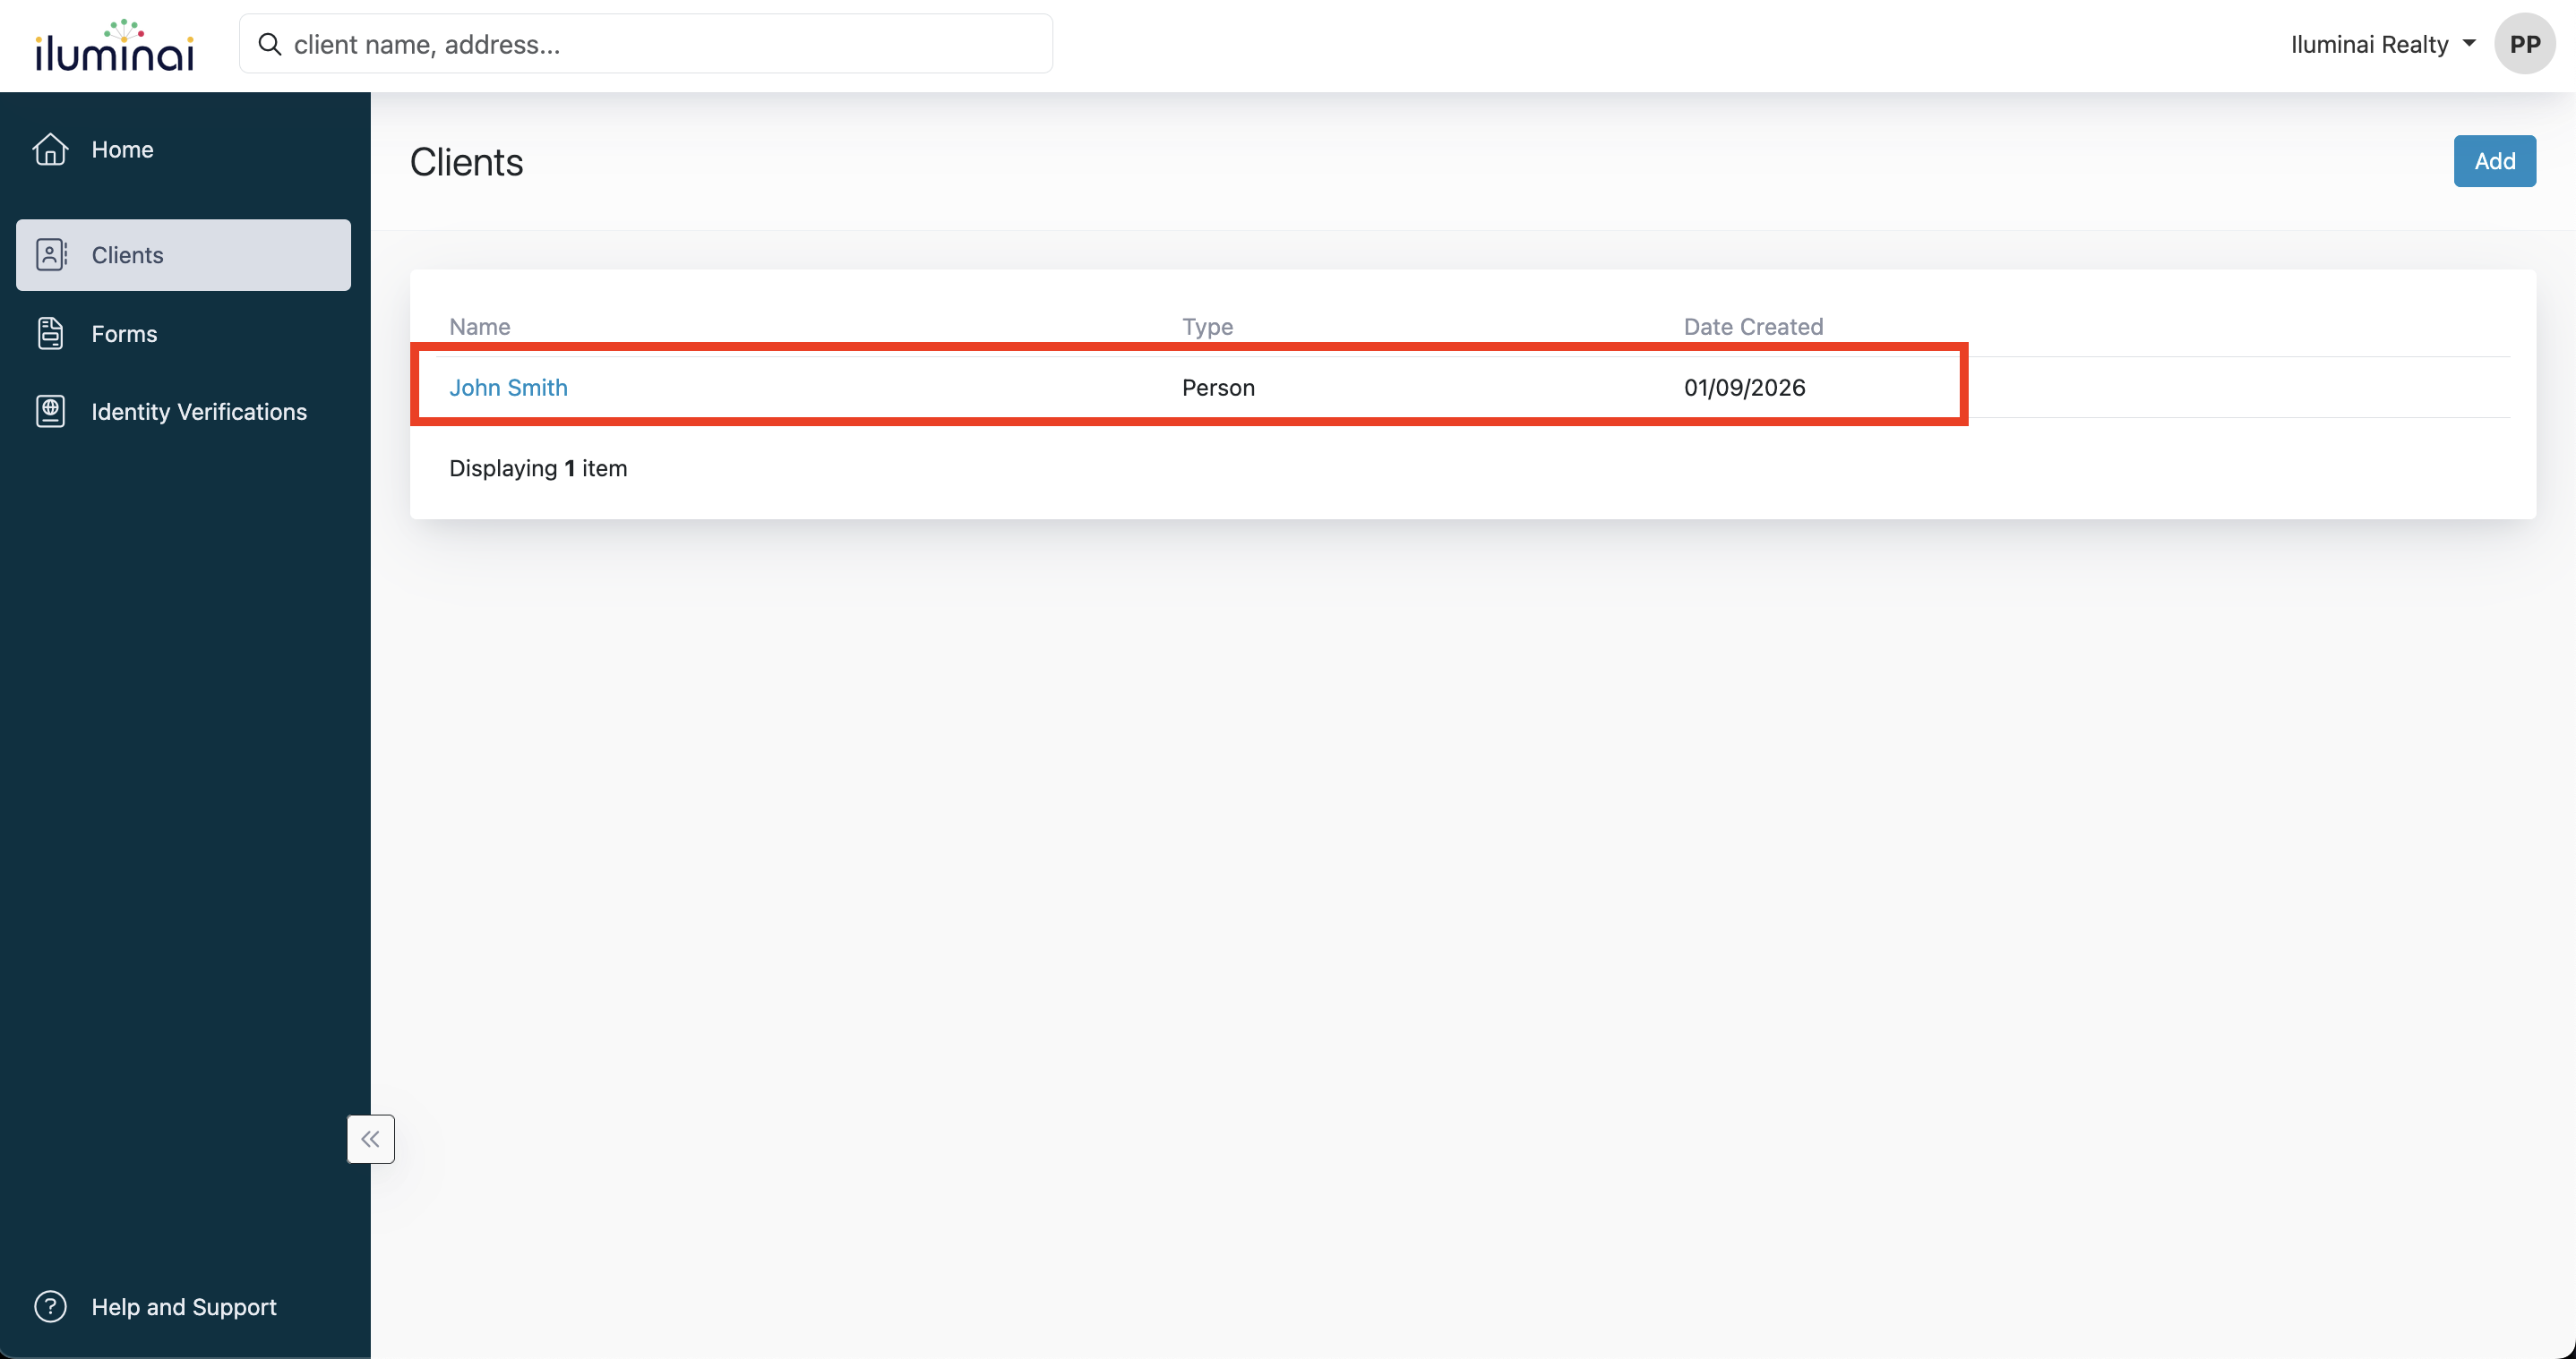Click the Identity Verifications badge icon
Image resolution: width=2576 pixels, height=1359 pixels.
50,411
